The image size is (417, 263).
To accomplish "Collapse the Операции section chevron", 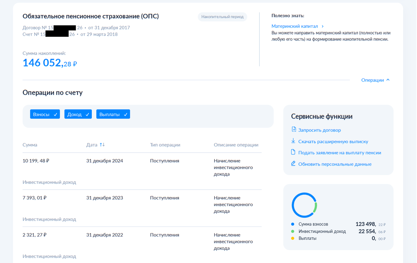I will click(x=387, y=80).
